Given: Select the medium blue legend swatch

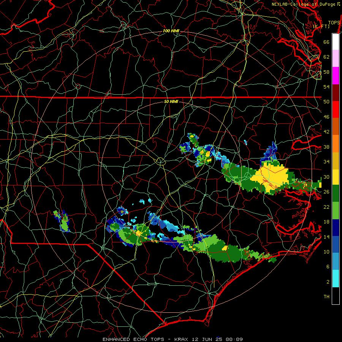Looking at the screenshot, I should pos(336,245).
